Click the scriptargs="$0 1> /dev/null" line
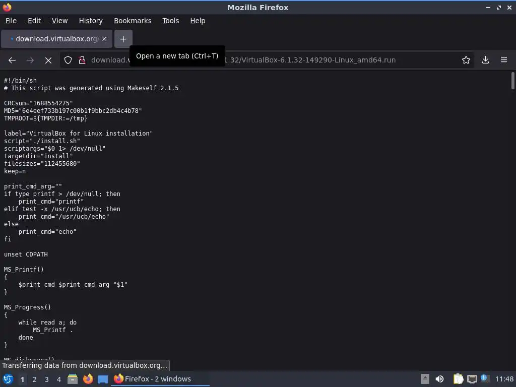The width and height of the screenshot is (516, 387). [54, 149]
